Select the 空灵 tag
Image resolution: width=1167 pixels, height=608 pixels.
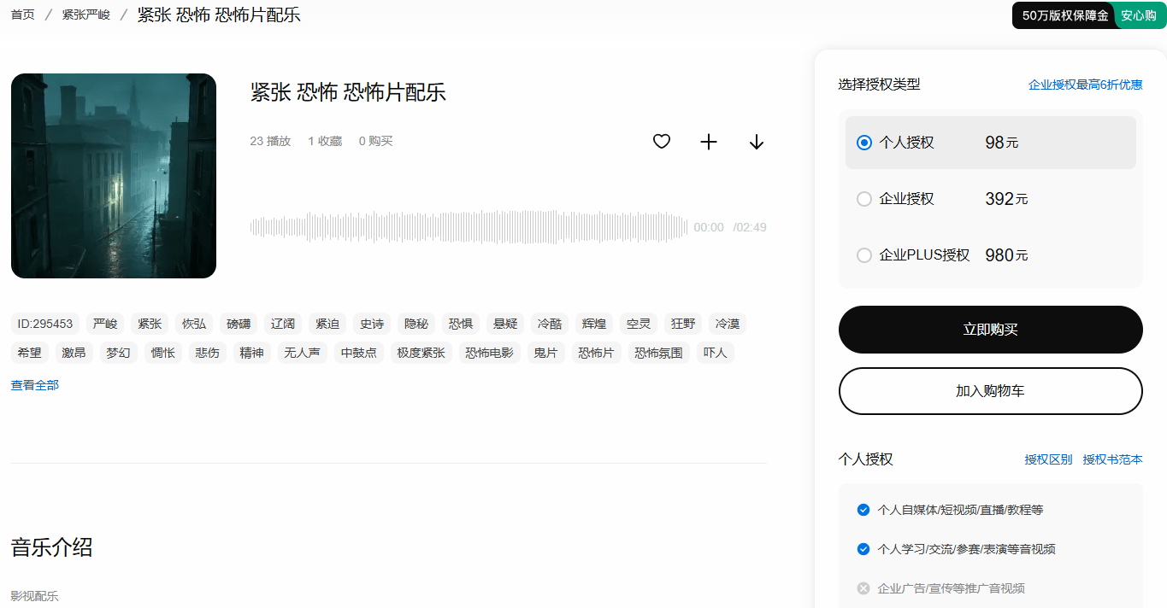pos(639,324)
